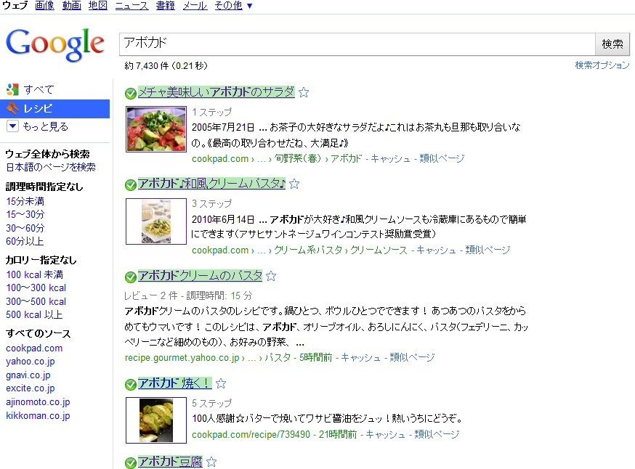This screenshot has height=469, width=635.
Task: Open the avocado salad thumbnail image
Action: coord(156,129)
